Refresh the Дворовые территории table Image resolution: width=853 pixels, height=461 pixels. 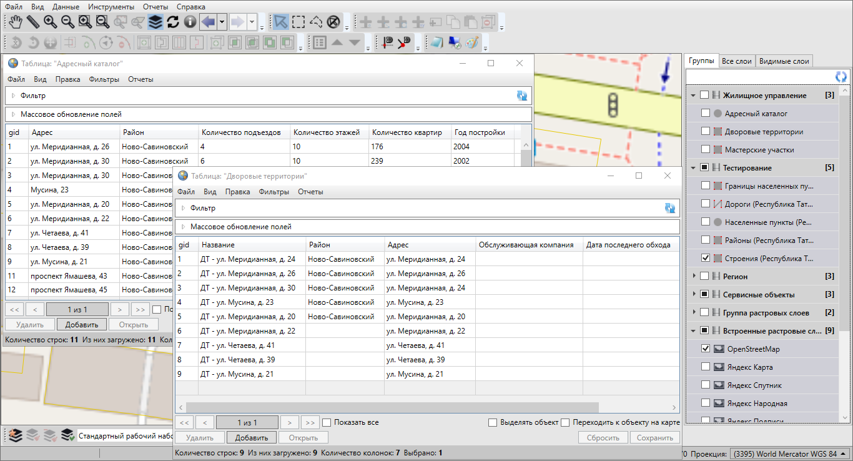[x=670, y=208]
